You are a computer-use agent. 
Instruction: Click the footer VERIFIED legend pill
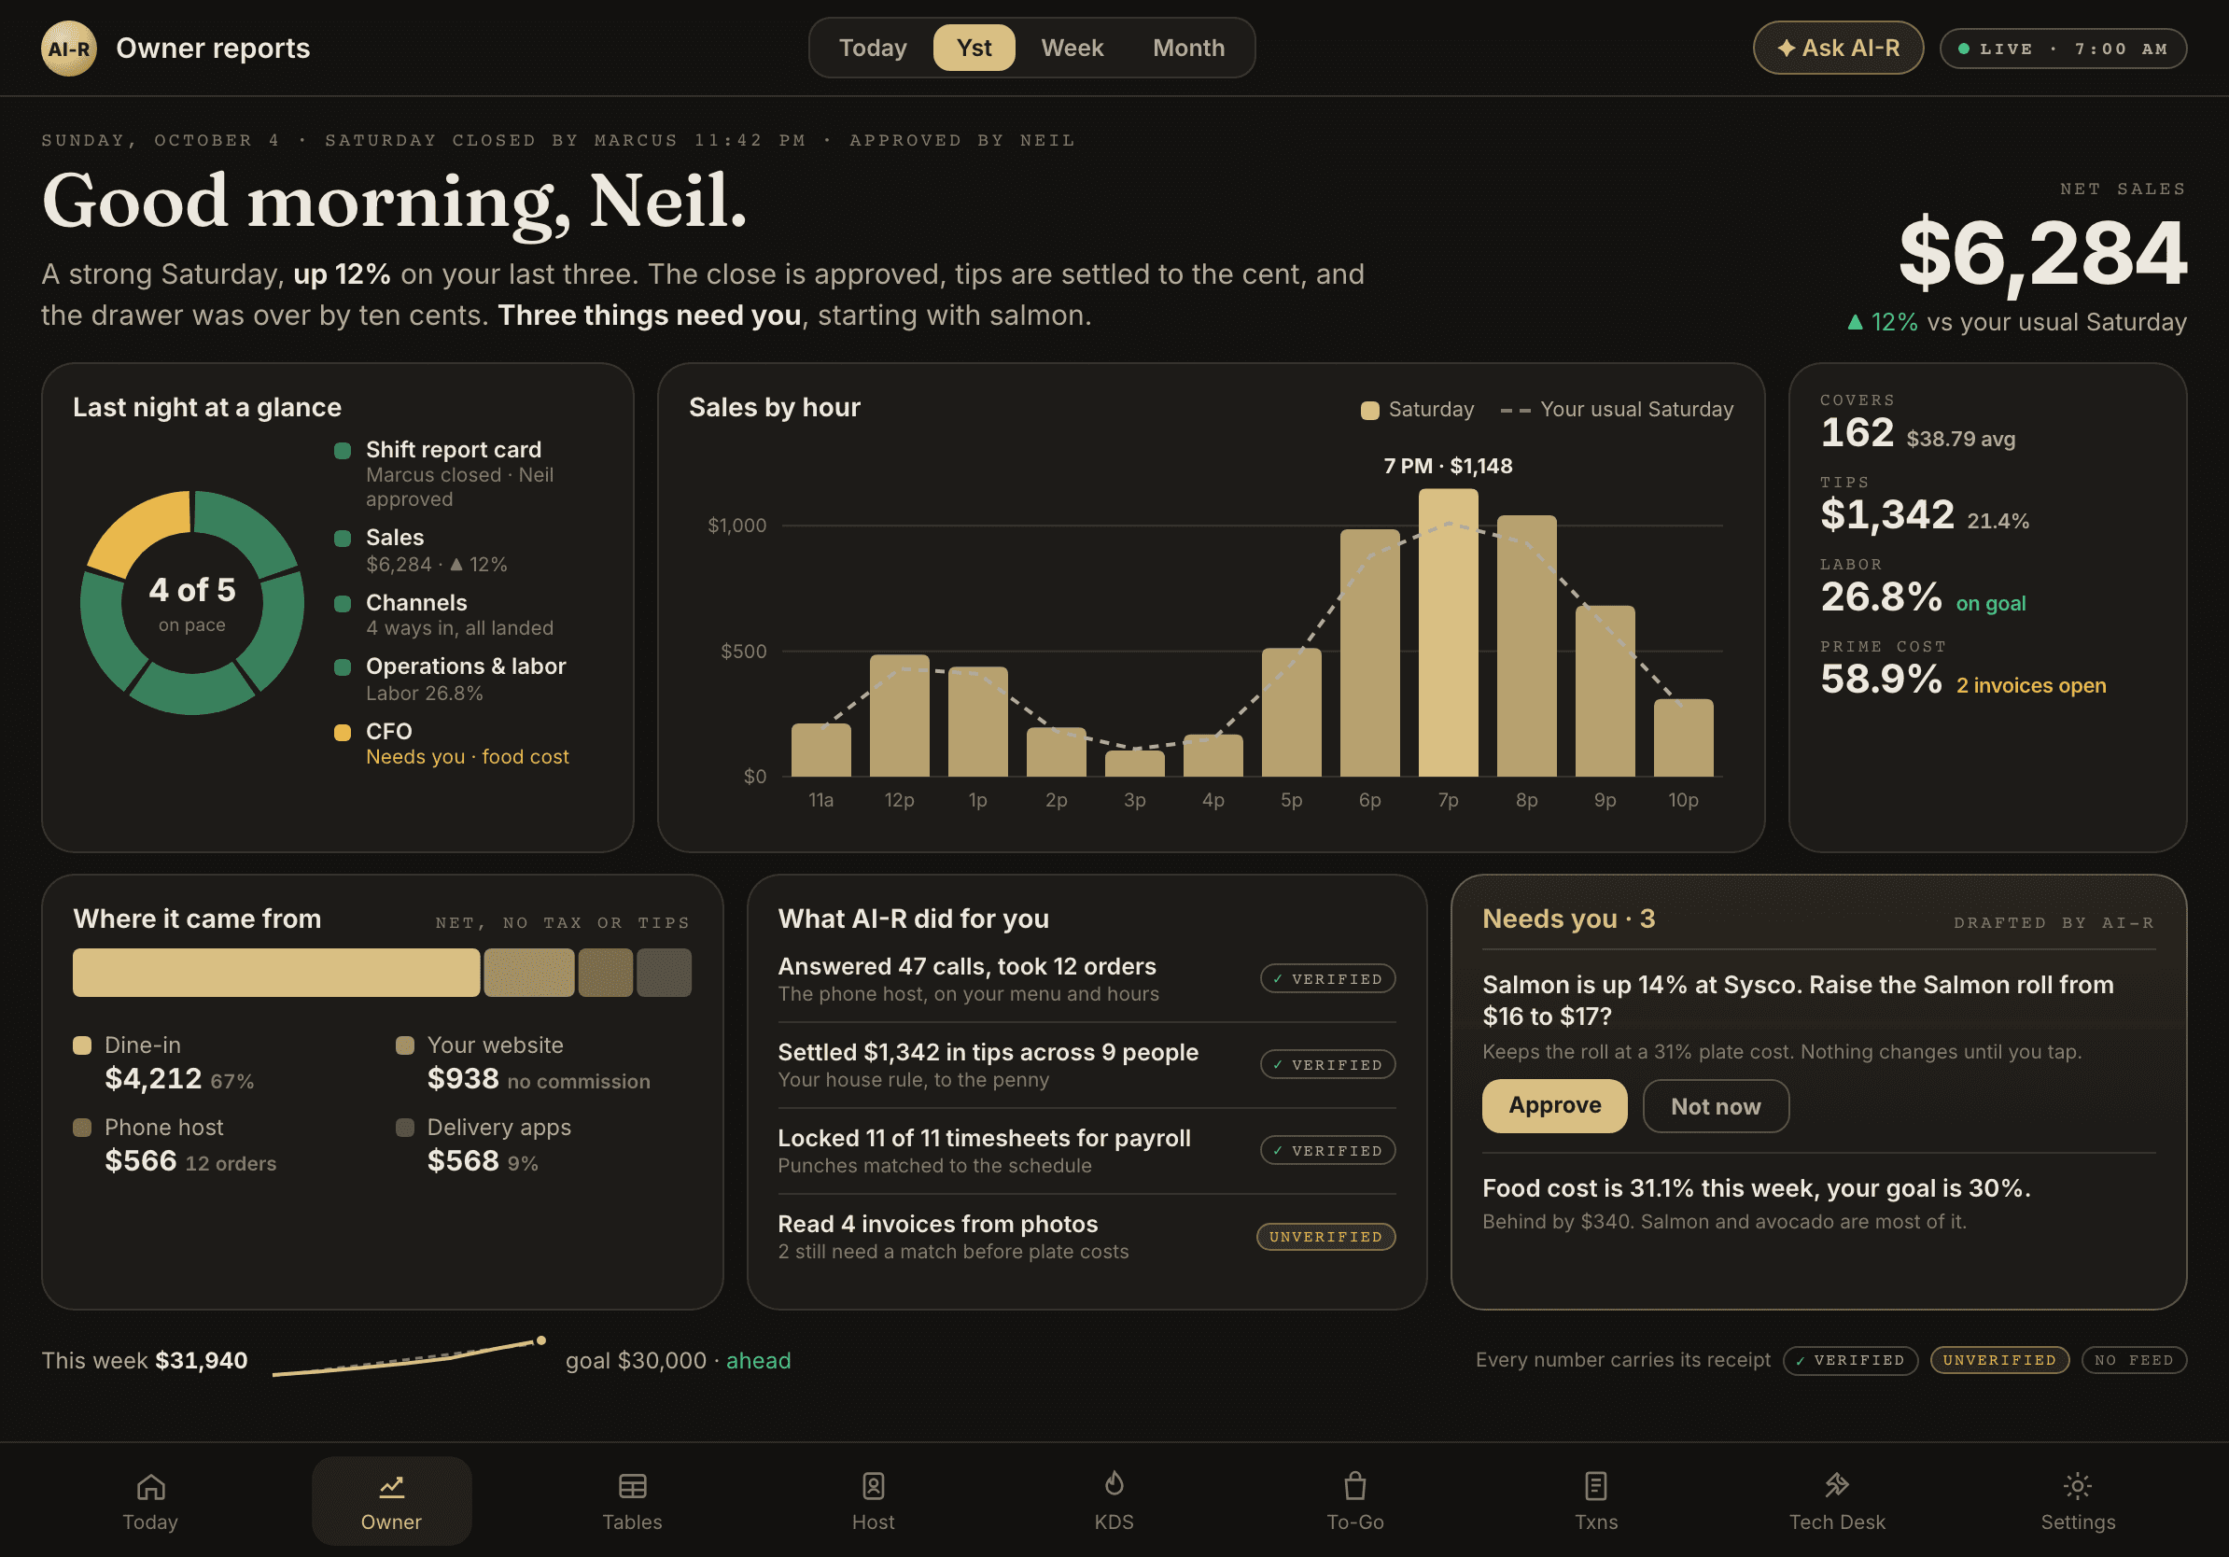1850,1360
